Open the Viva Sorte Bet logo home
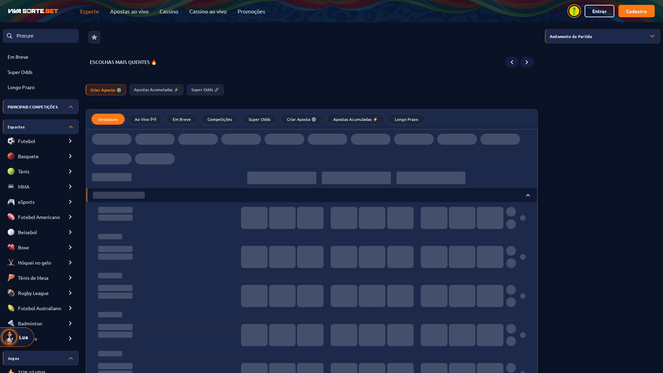663x373 pixels. tap(33, 11)
